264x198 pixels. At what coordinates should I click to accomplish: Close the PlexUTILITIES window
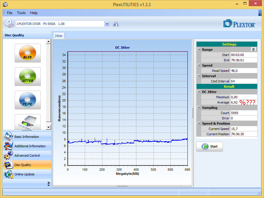(255, 3)
